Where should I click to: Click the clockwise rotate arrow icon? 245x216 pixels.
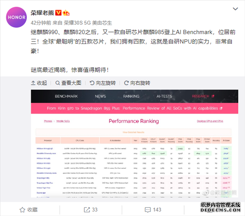(x=126, y=83)
